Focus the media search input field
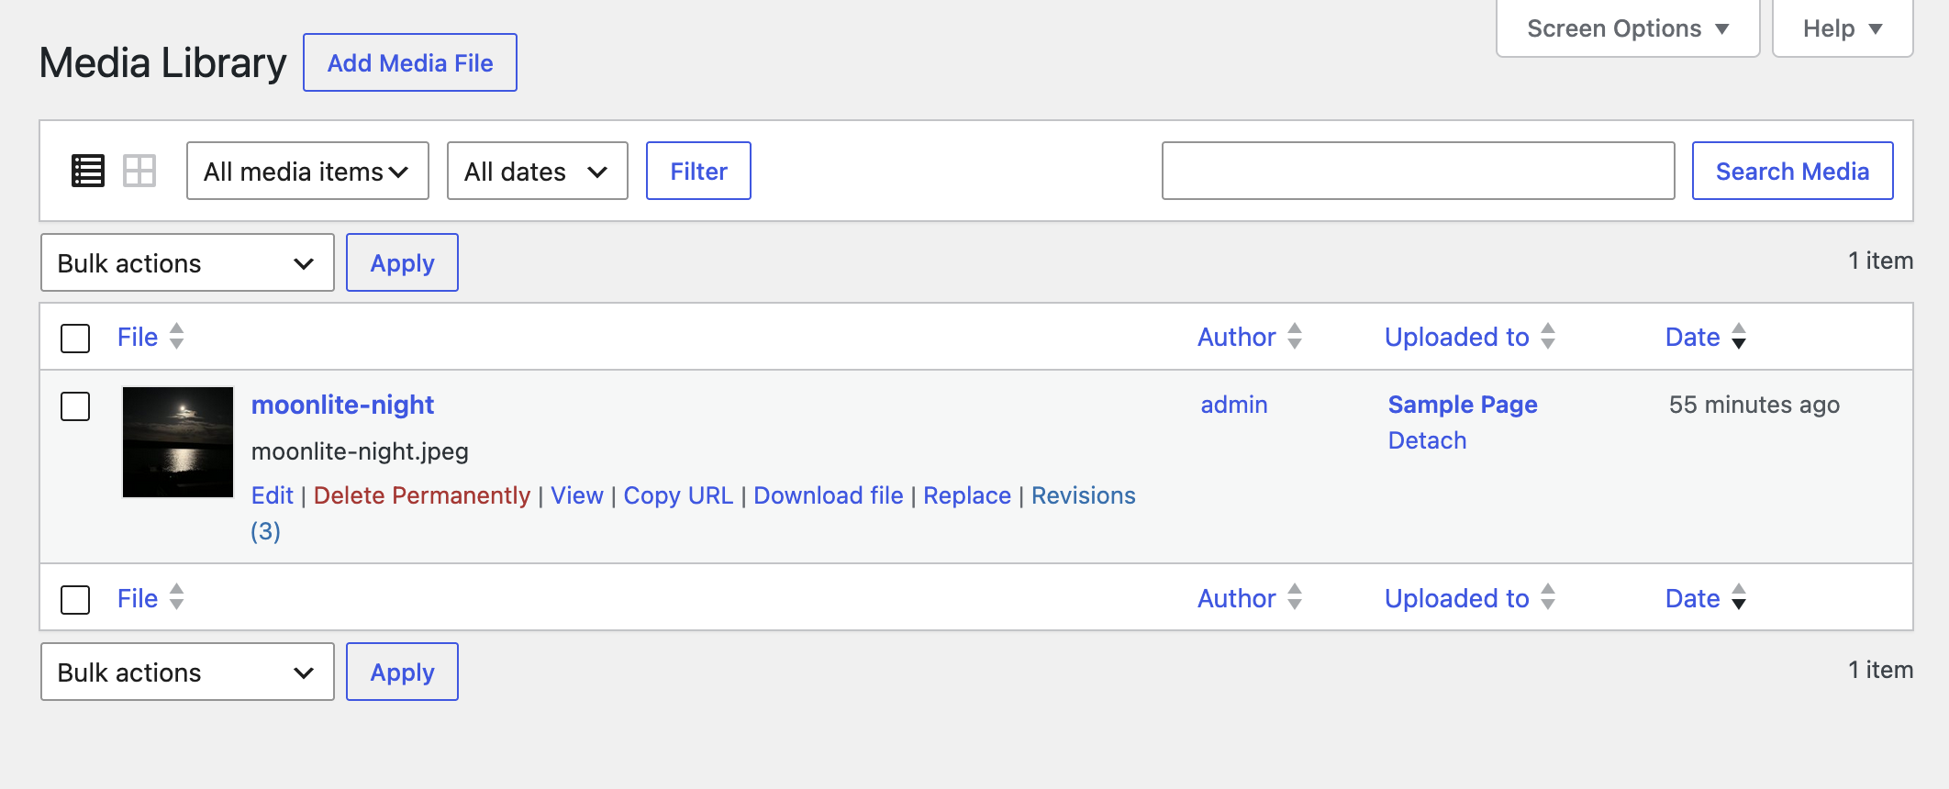Screen dimensions: 1949x789 1418,171
